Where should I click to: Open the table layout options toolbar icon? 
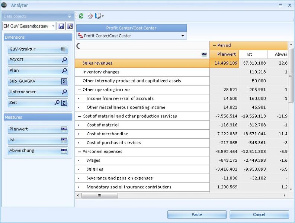point(99,16)
